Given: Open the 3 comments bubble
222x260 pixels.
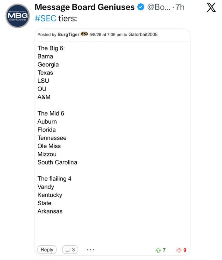Looking at the screenshot, I should pos(70,250).
